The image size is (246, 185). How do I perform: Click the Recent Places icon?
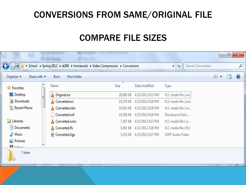11,108
